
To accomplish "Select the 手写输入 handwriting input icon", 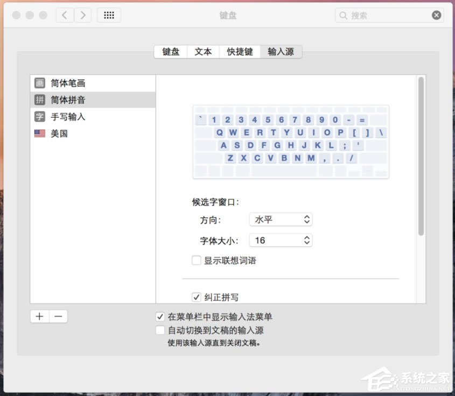I will click(40, 117).
